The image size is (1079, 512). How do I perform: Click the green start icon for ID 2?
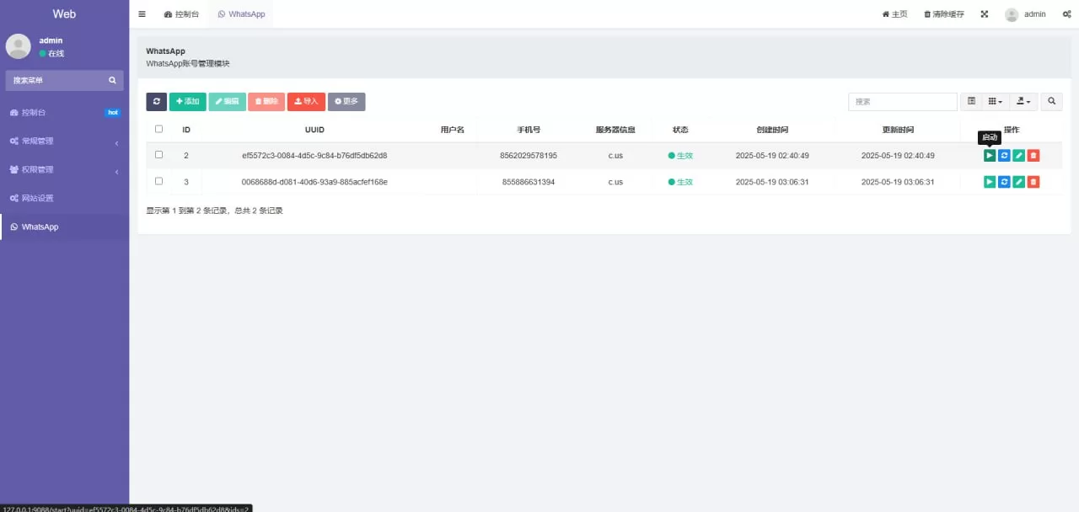989,156
